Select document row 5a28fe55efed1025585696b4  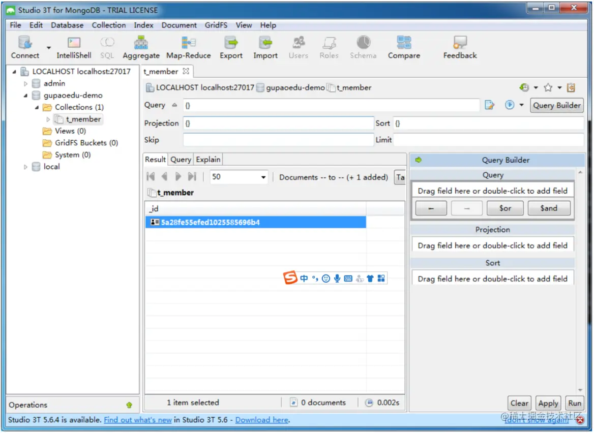pyautogui.click(x=256, y=222)
